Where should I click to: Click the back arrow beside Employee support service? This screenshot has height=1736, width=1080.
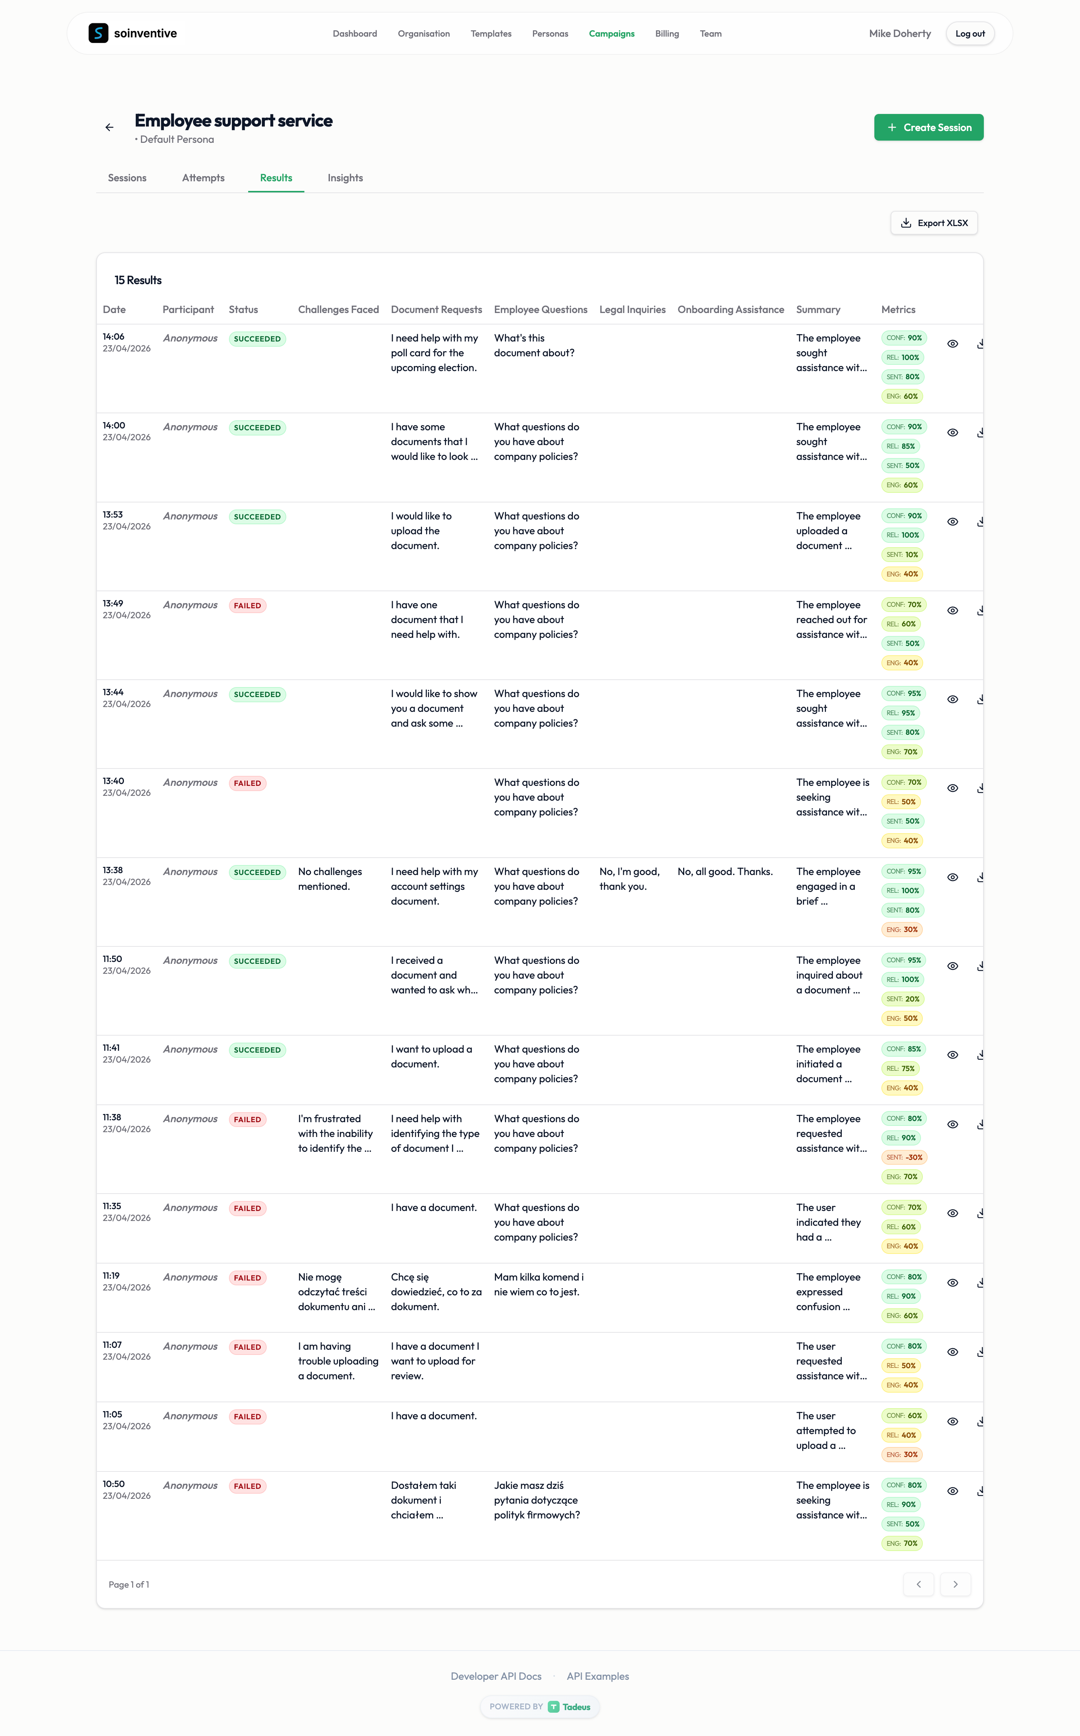109,127
